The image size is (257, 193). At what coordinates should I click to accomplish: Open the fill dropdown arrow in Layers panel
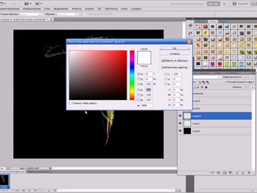point(252,87)
